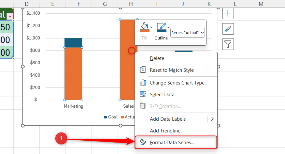Image resolution: width=285 pixels, height=154 pixels.
Task: Open Chart Filters funnel button
Action: pos(228,44)
